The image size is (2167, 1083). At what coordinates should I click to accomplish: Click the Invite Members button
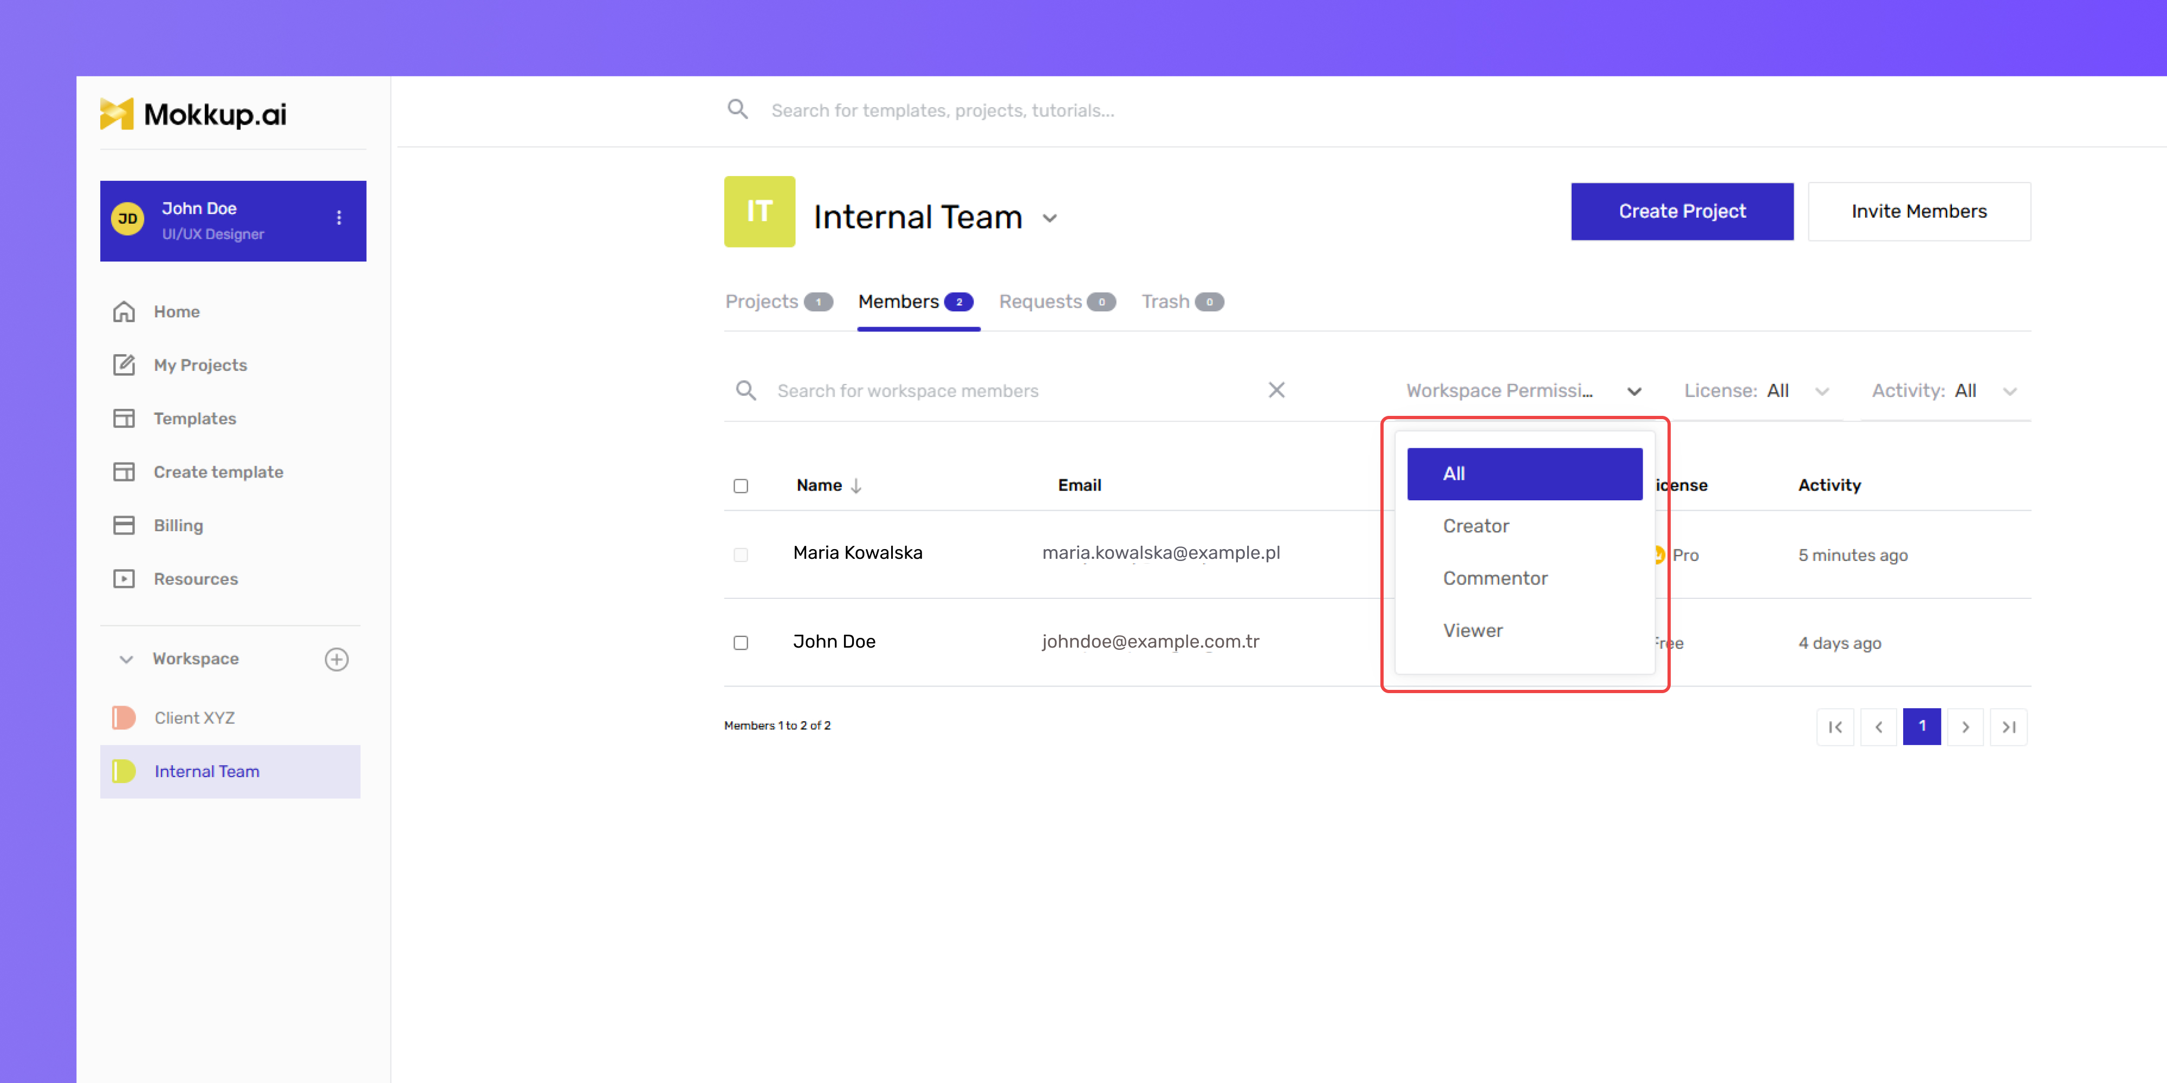pos(1919,211)
